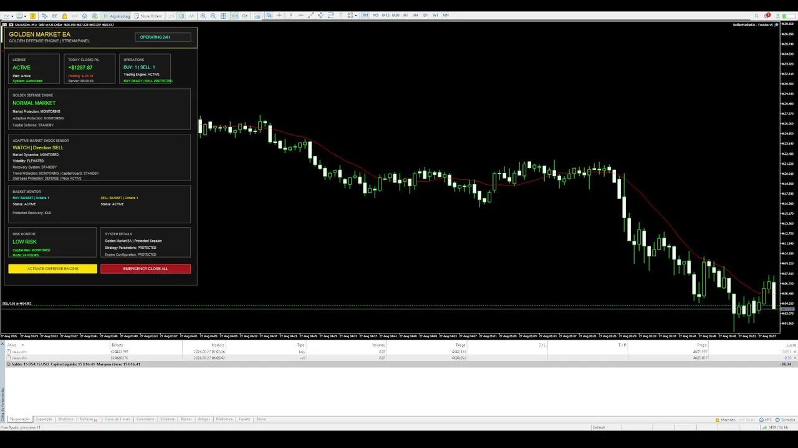
Task: Click the cloud upload icon in the toolbar
Action: 85,16
